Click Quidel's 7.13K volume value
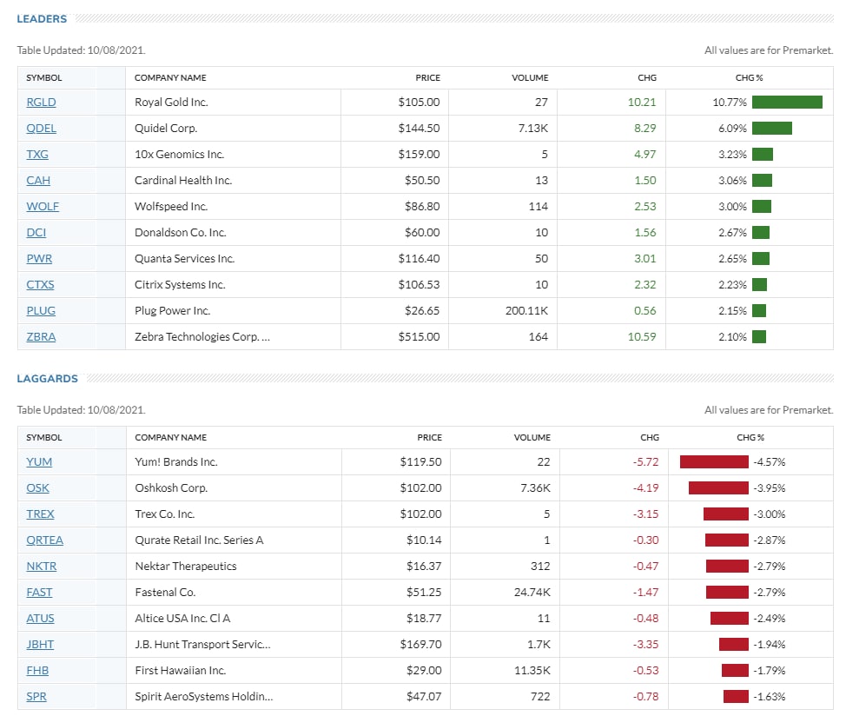 (x=532, y=128)
